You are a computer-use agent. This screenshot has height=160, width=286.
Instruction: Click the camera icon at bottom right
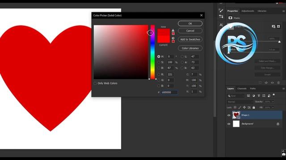point(284,154)
